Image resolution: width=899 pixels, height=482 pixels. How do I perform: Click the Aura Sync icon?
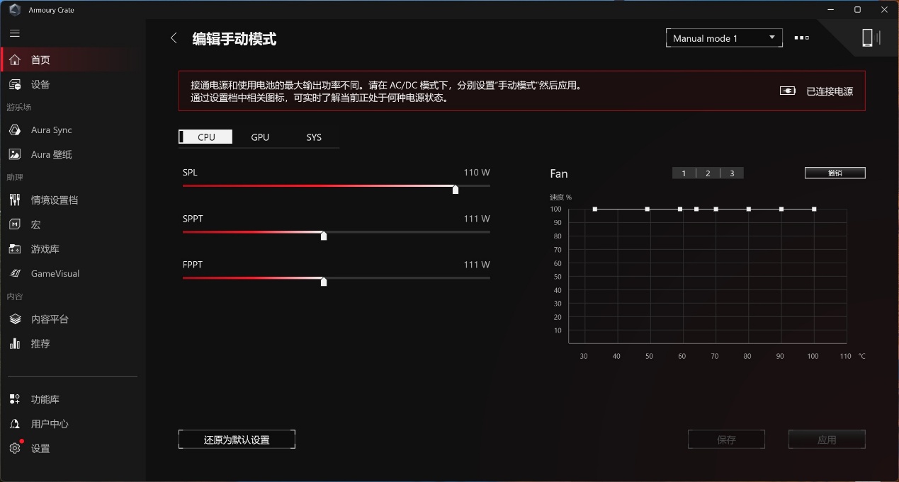click(15, 130)
